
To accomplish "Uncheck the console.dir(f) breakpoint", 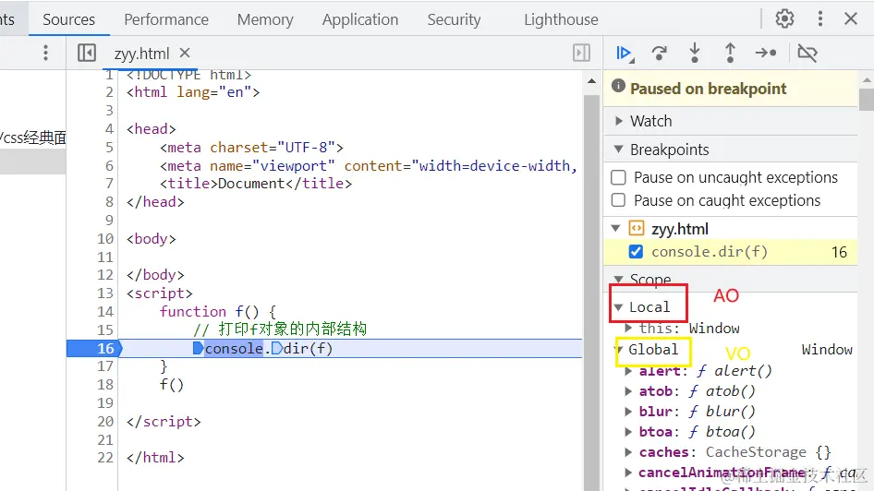I will pos(636,252).
